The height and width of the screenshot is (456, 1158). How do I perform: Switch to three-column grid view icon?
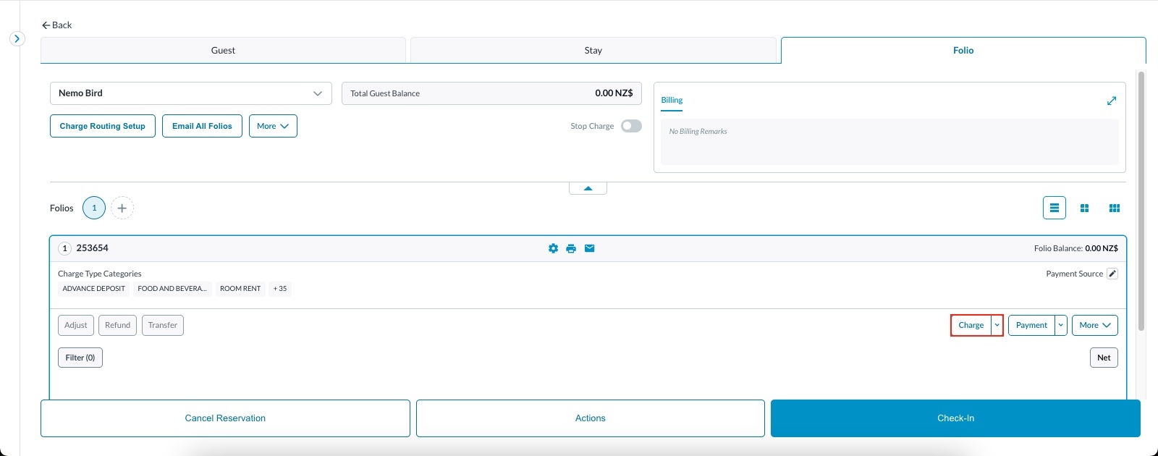[1115, 208]
